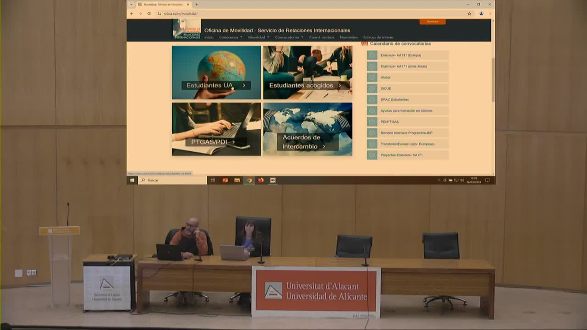
Task: Bookmark this page with star icon
Action: click(469, 14)
